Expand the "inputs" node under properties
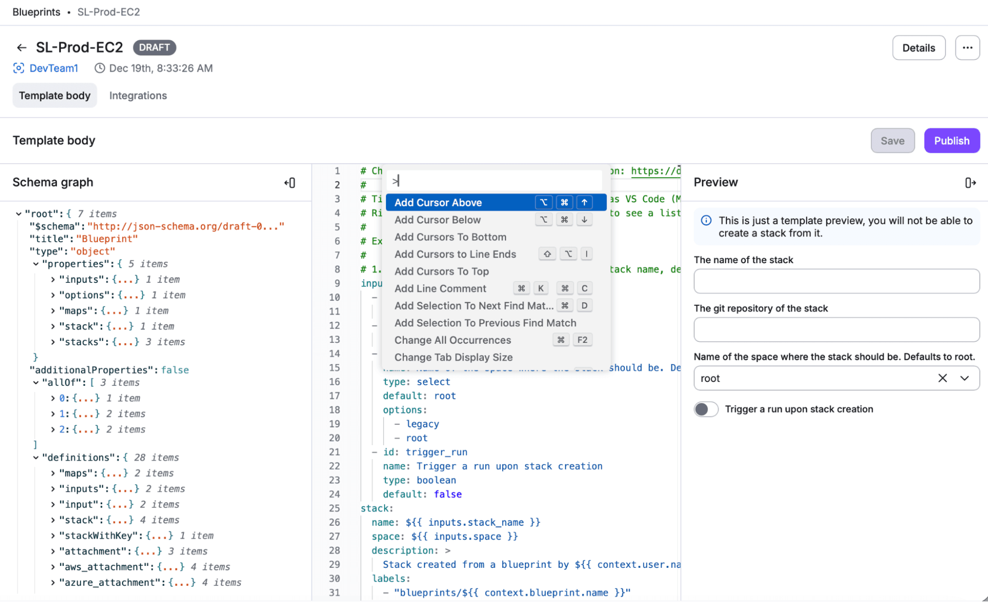This screenshot has height=602, width=988. (x=52, y=279)
